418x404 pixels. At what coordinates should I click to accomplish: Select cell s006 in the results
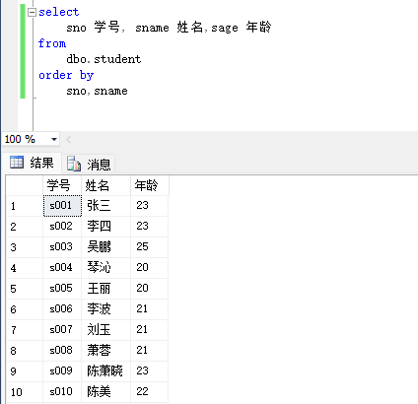pos(62,309)
